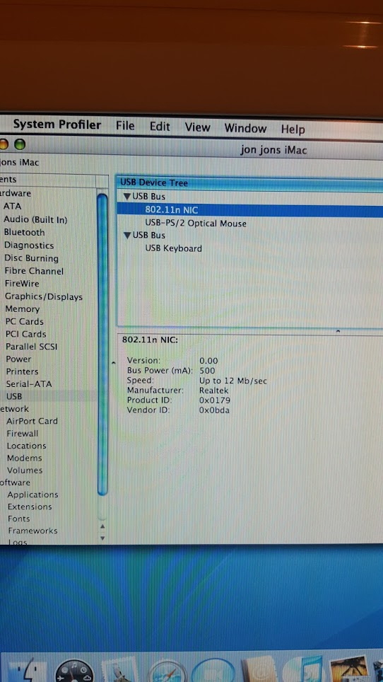Image resolution: width=383 pixels, height=682 pixels.
Task: Launch iTunes icon in Dock
Action: click(x=304, y=670)
